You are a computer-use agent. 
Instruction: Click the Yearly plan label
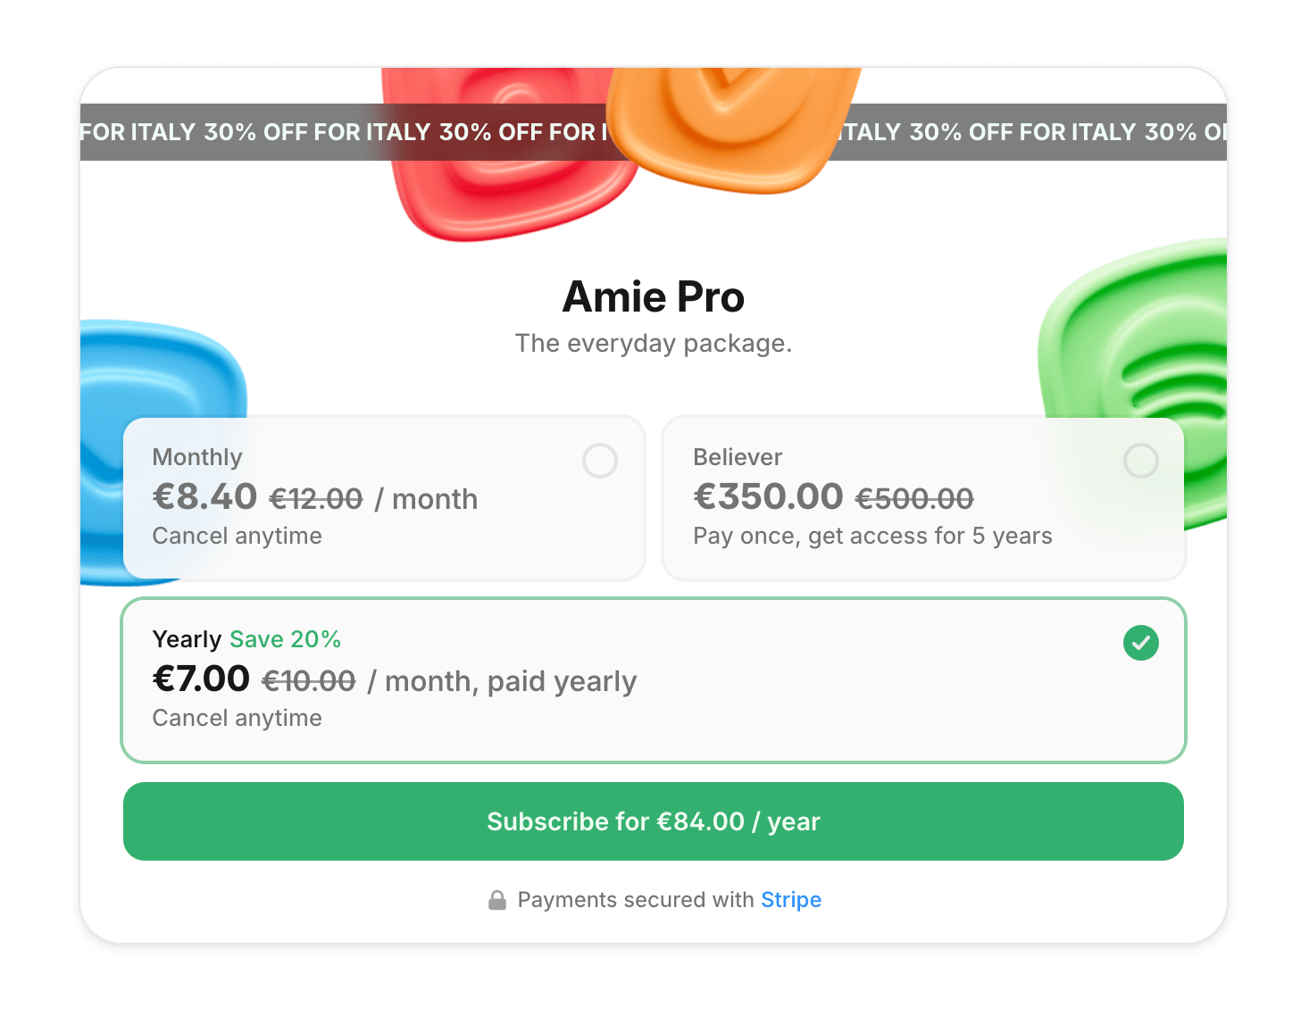[x=187, y=639]
